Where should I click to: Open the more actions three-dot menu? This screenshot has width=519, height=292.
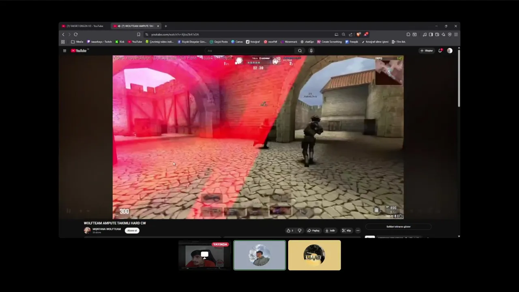(358, 230)
